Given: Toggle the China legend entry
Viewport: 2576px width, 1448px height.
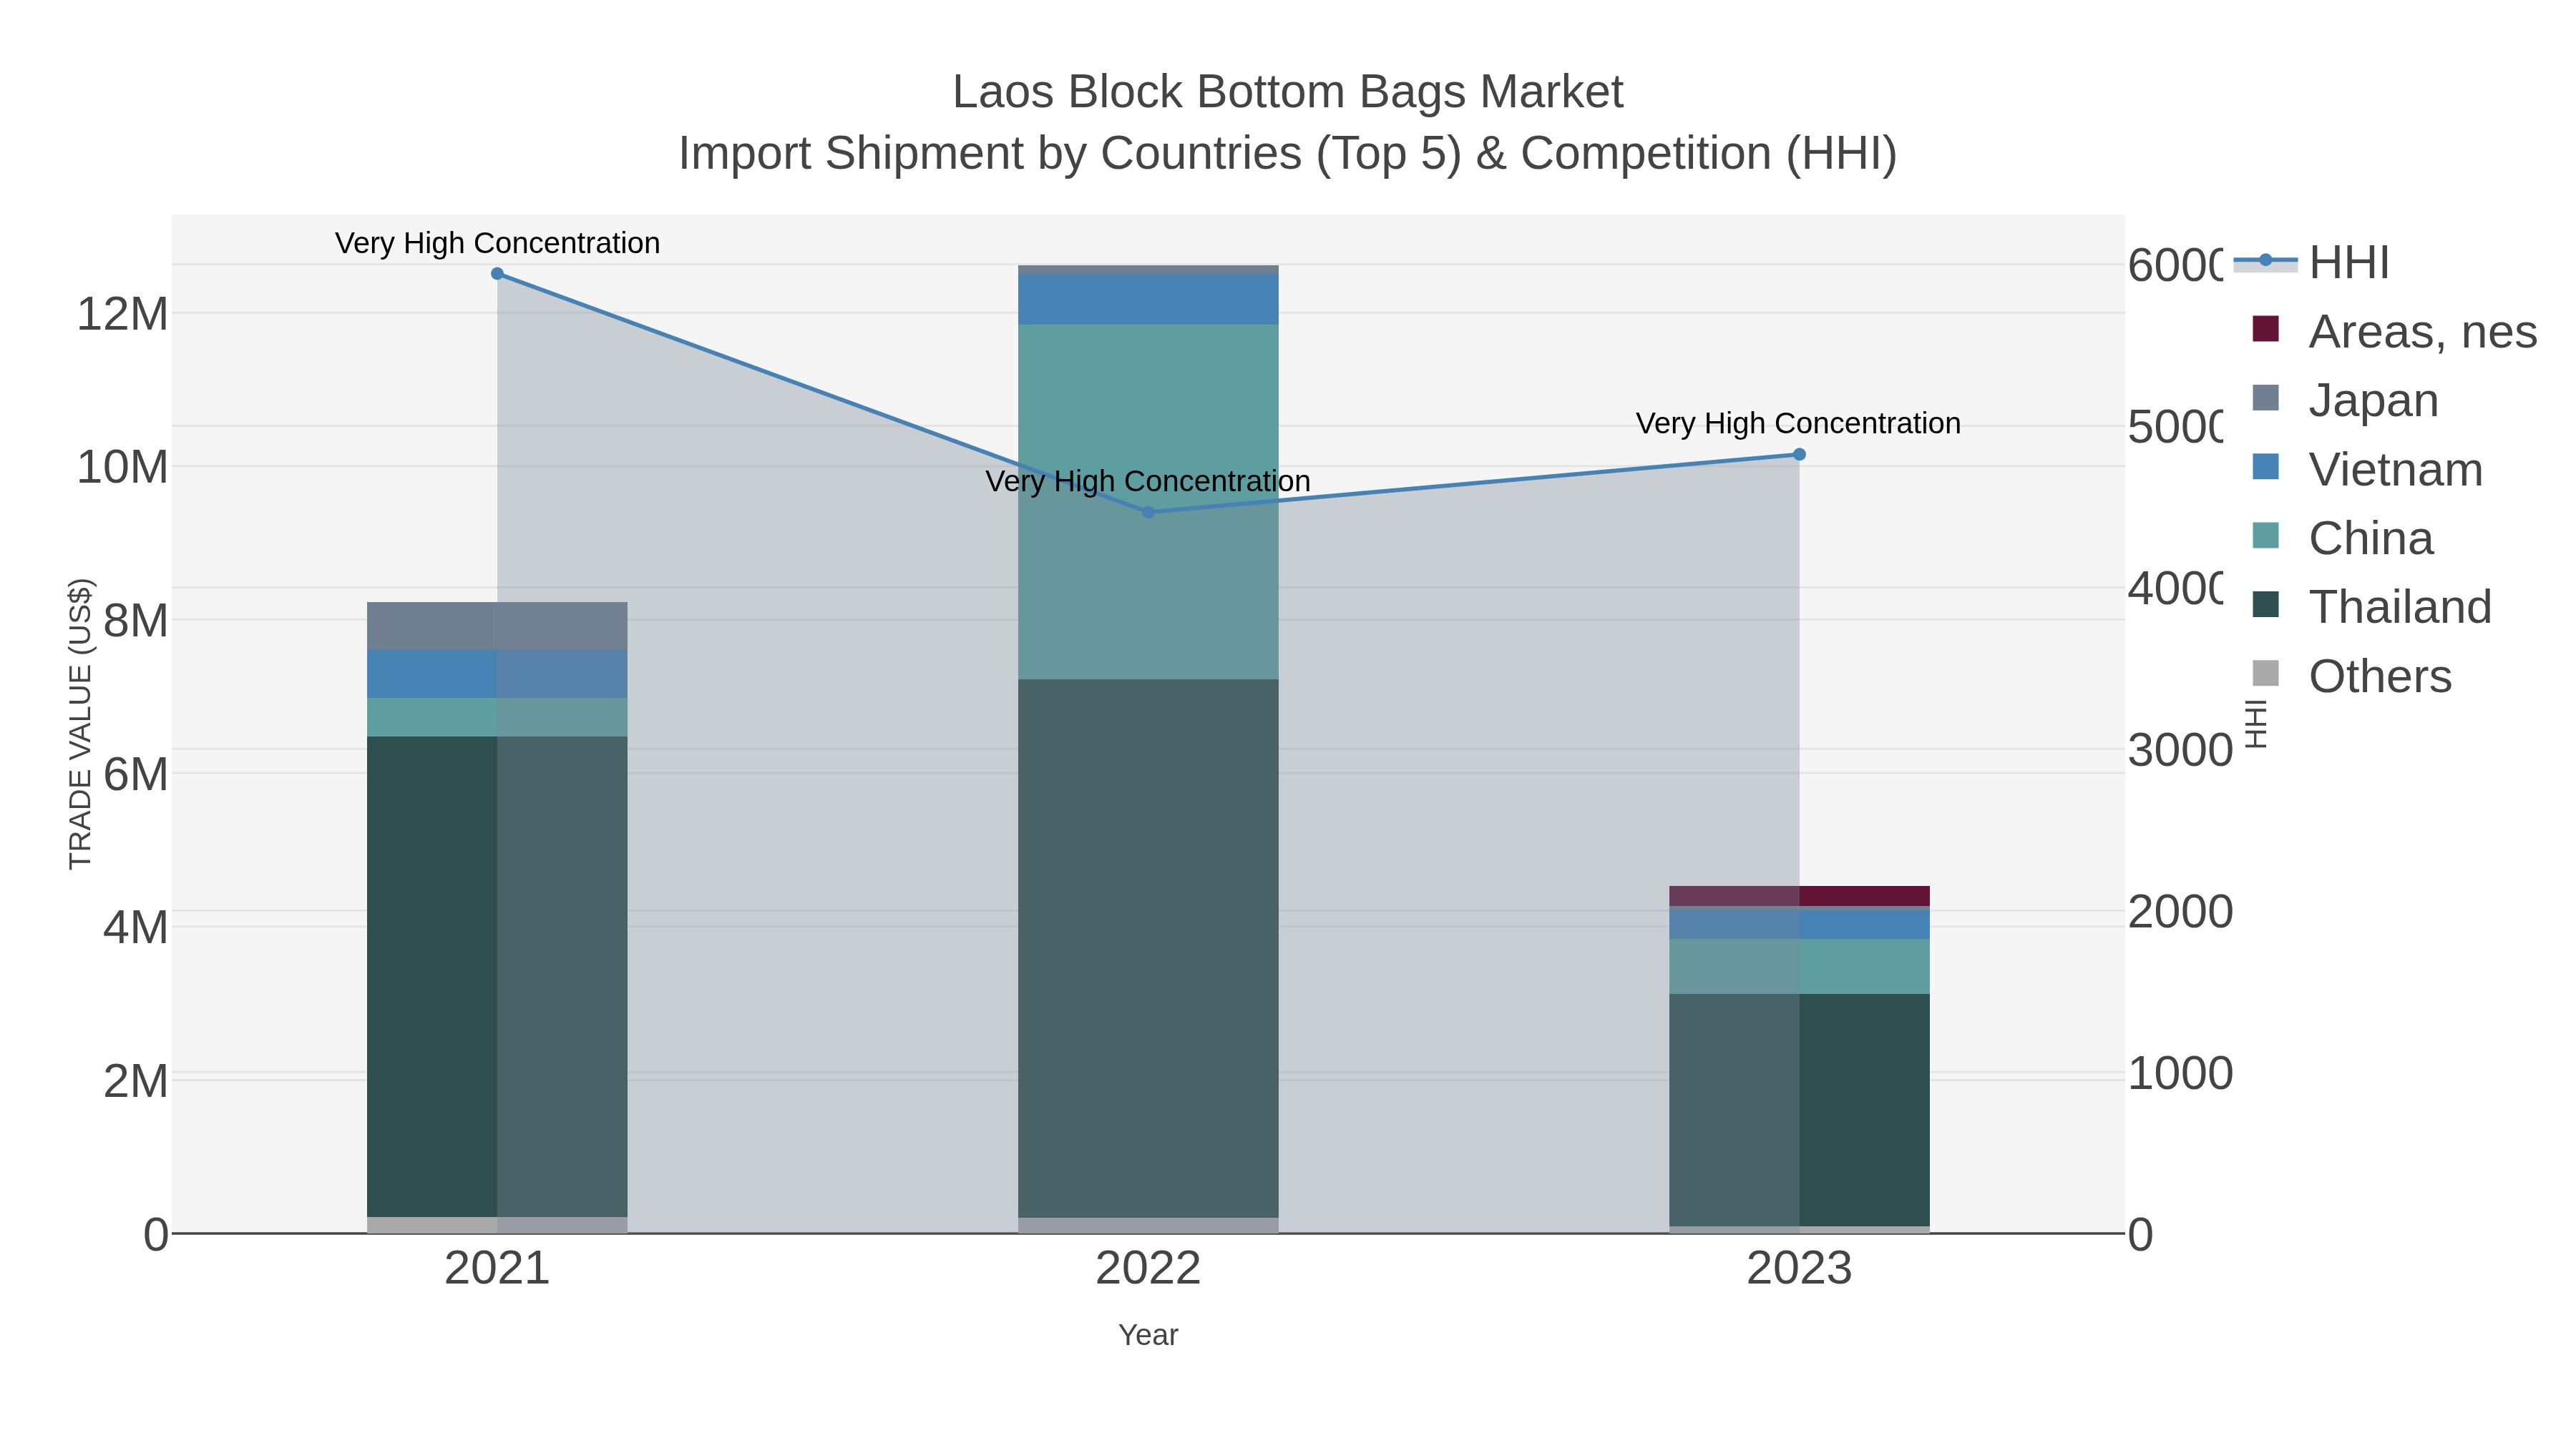Looking at the screenshot, I should (x=2342, y=538).
